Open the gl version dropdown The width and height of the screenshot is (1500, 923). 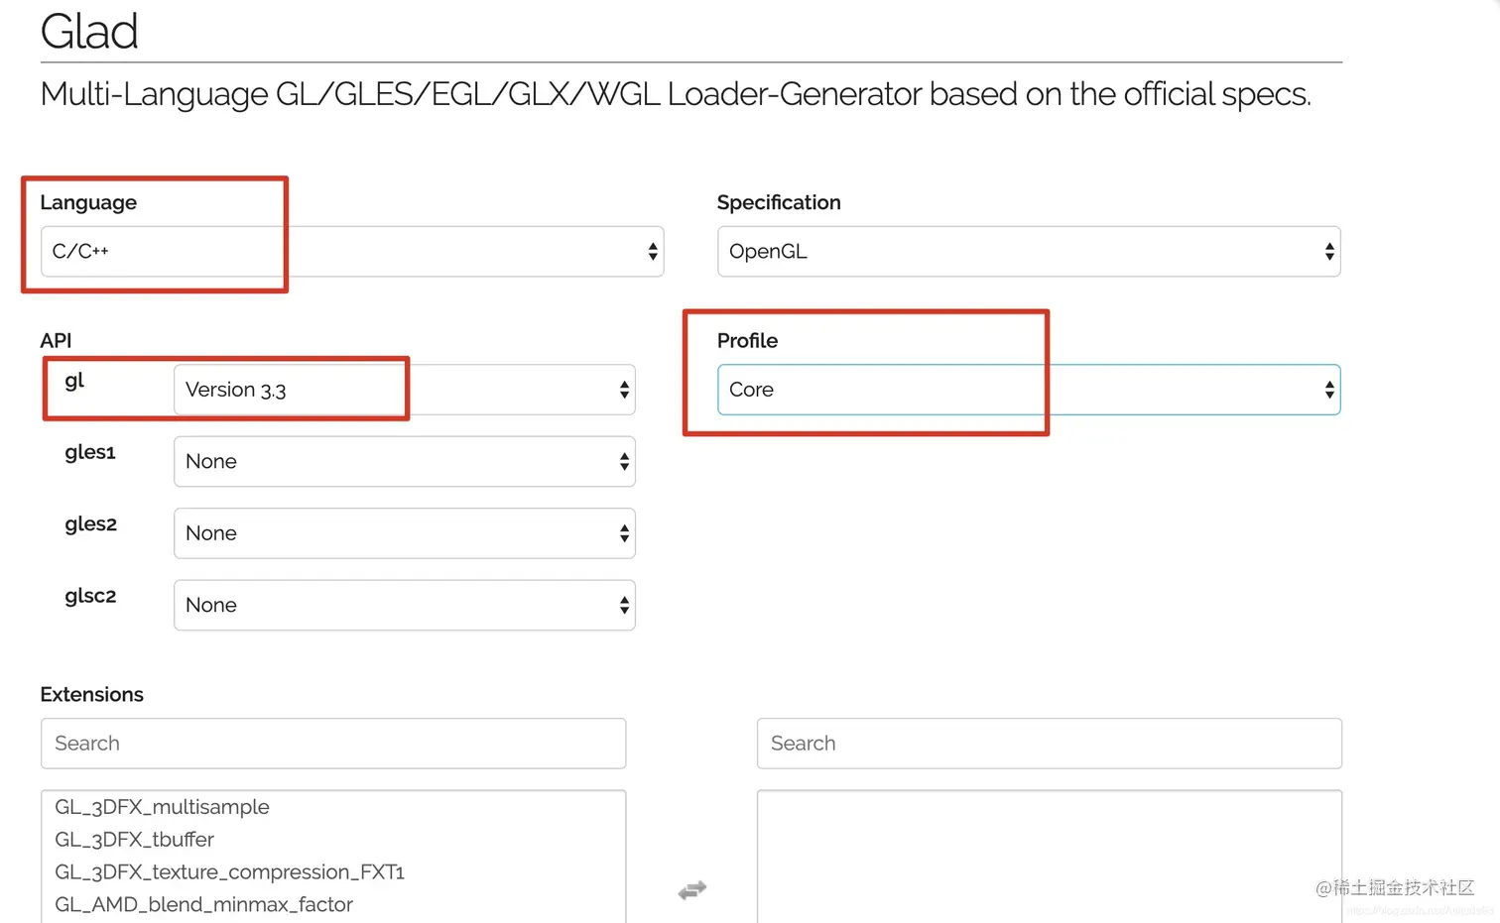[x=404, y=390]
